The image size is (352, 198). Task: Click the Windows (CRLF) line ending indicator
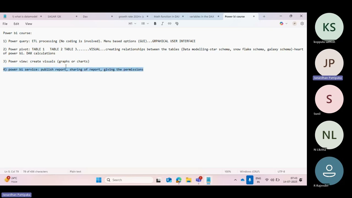tap(250, 172)
